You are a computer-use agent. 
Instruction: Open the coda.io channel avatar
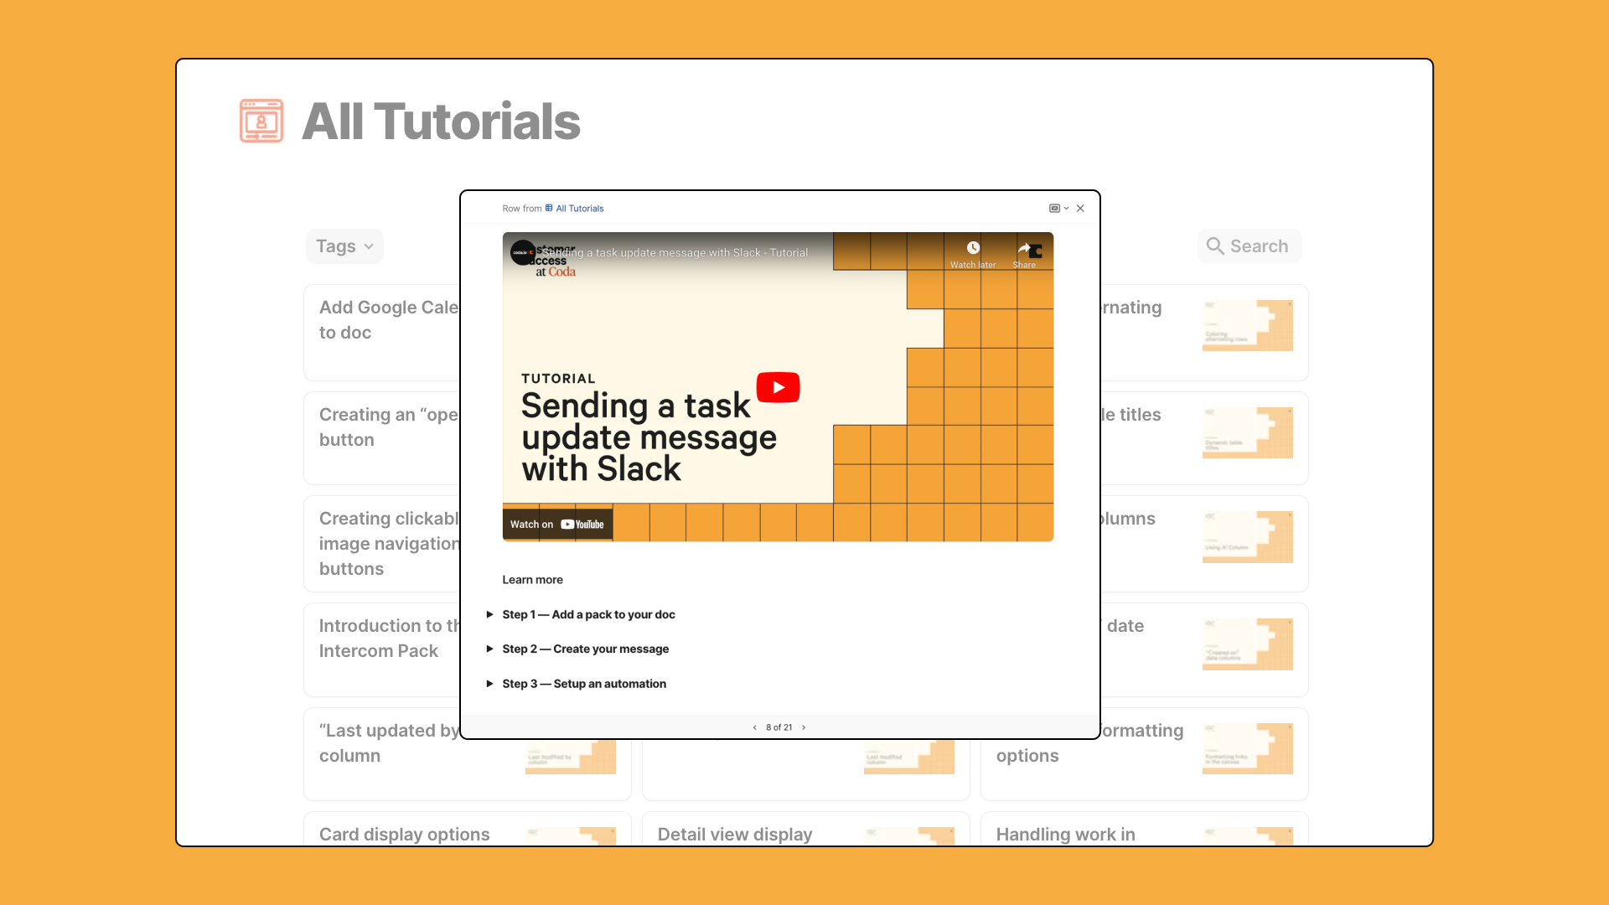tap(522, 252)
